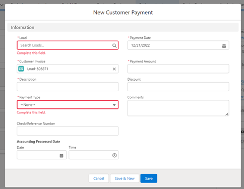Click the New Customer Payment title

point(123,13)
